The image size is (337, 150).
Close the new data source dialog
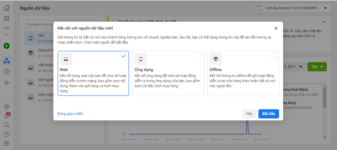276,28
